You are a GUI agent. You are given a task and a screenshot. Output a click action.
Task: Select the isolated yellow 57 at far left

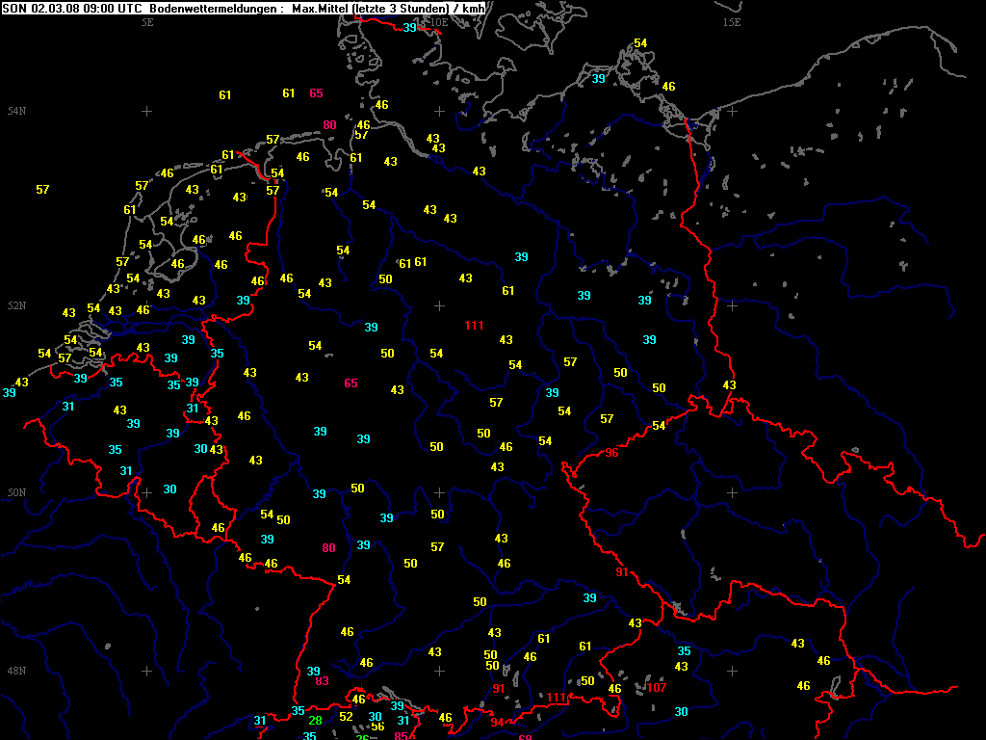[x=42, y=190]
